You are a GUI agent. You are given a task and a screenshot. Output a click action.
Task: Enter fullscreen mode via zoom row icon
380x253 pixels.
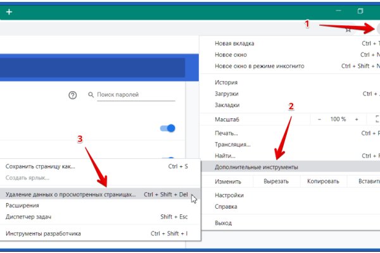pyautogui.click(x=377, y=119)
